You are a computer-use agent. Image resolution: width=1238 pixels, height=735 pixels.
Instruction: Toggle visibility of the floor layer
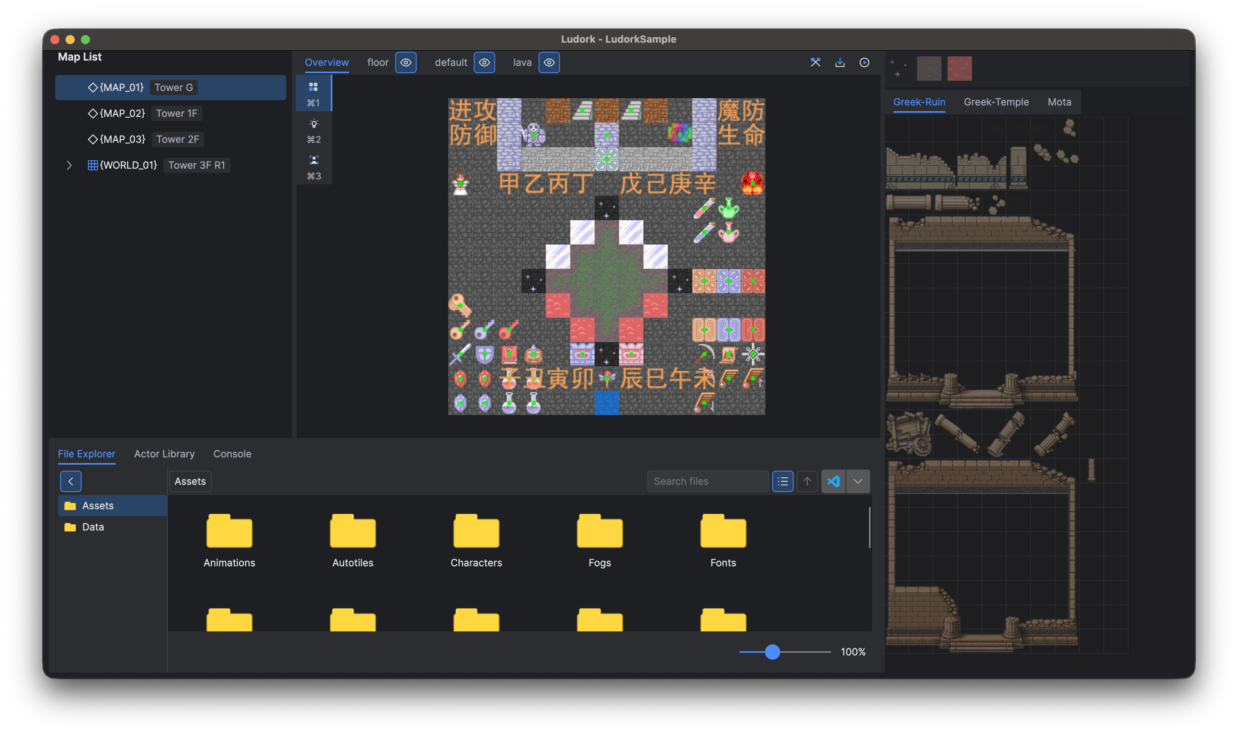coord(406,62)
